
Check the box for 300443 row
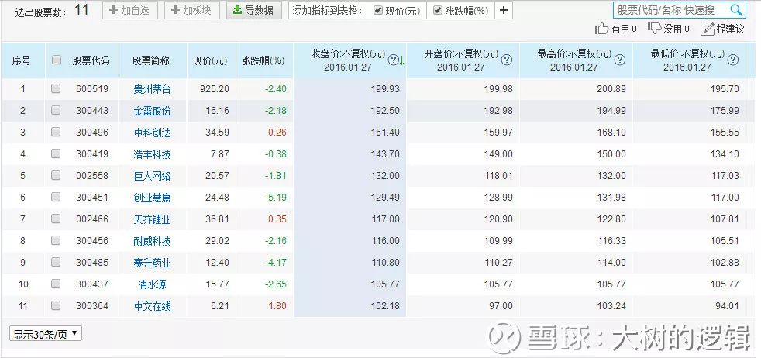pyautogui.click(x=56, y=110)
